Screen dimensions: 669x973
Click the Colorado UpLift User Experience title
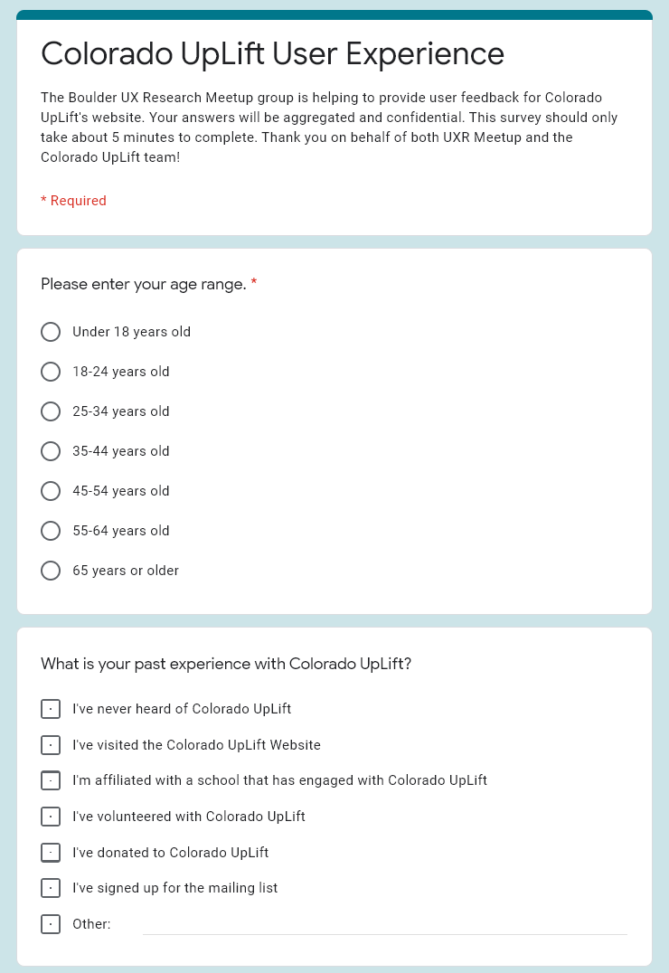click(x=272, y=53)
